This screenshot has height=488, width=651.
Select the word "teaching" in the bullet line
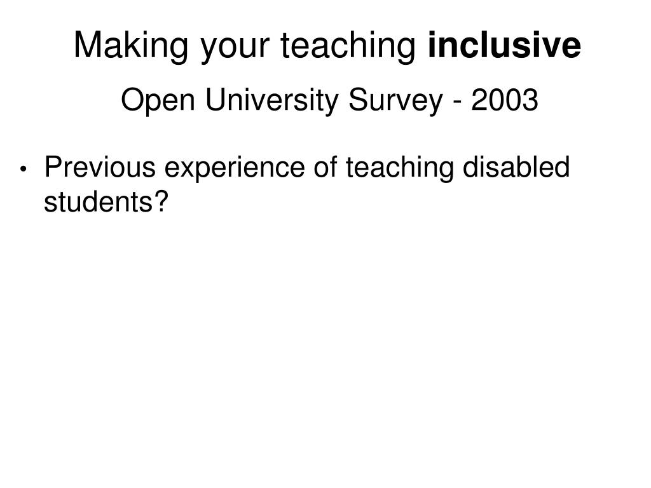pos(400,169)
